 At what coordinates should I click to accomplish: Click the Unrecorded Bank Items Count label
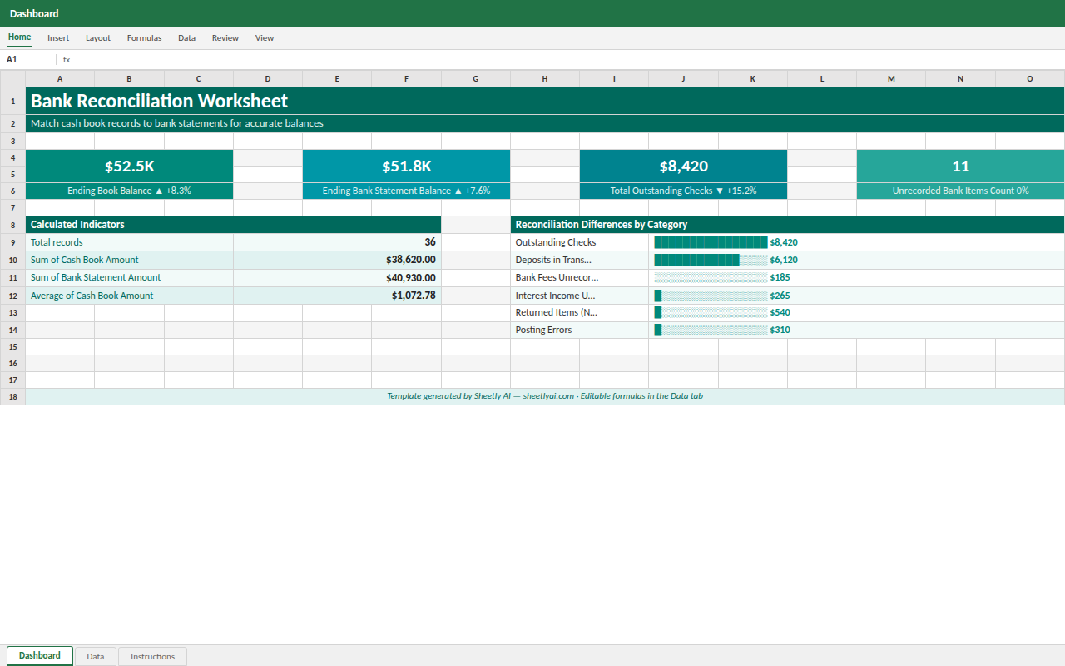pyautogui.click(x=961, y=191)
